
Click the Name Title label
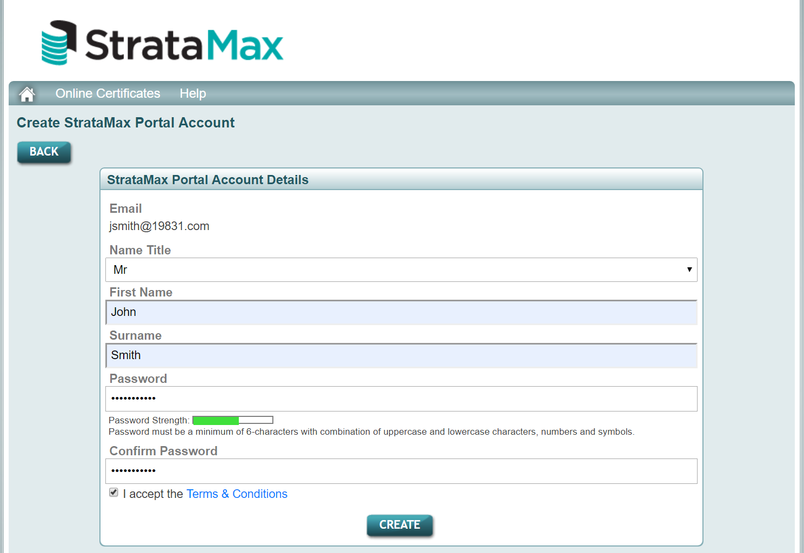pyautogui.click(x=140, y=250)
